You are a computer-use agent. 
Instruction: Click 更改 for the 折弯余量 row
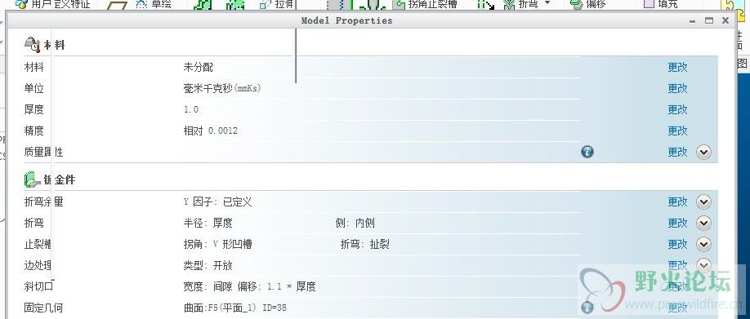click(677, 202)
